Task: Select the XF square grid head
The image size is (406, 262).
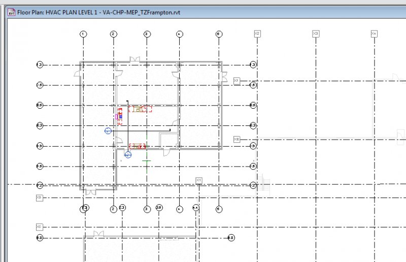Action: [236, 81]
